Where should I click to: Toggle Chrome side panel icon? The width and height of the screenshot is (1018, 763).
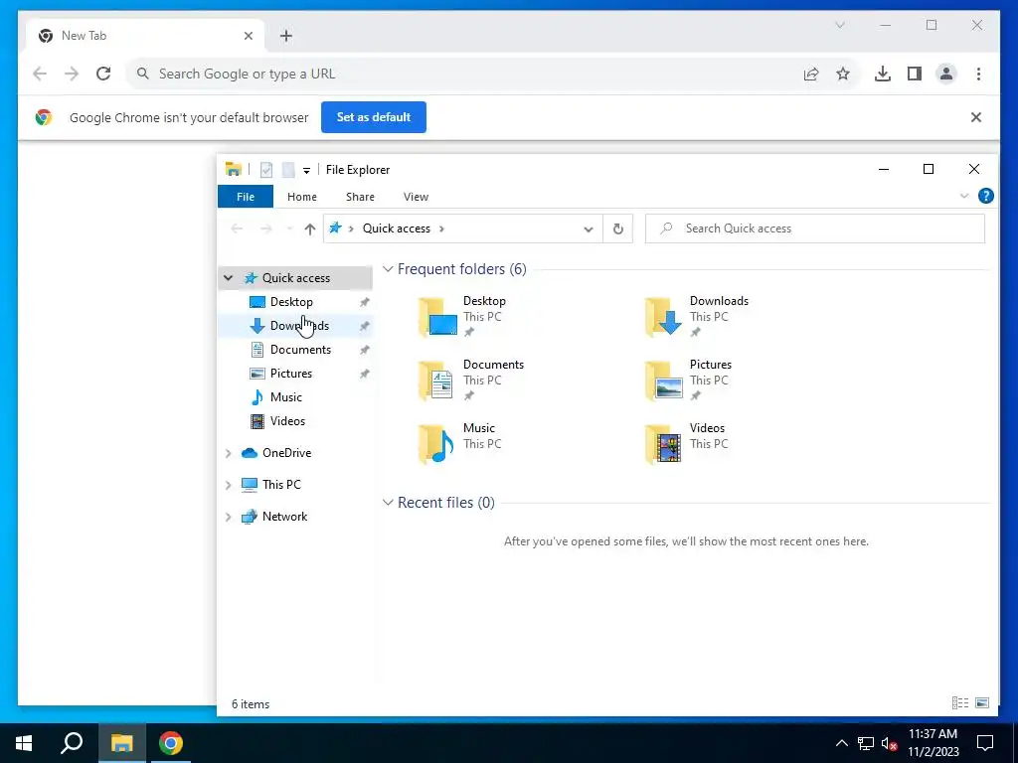(915, 74)
